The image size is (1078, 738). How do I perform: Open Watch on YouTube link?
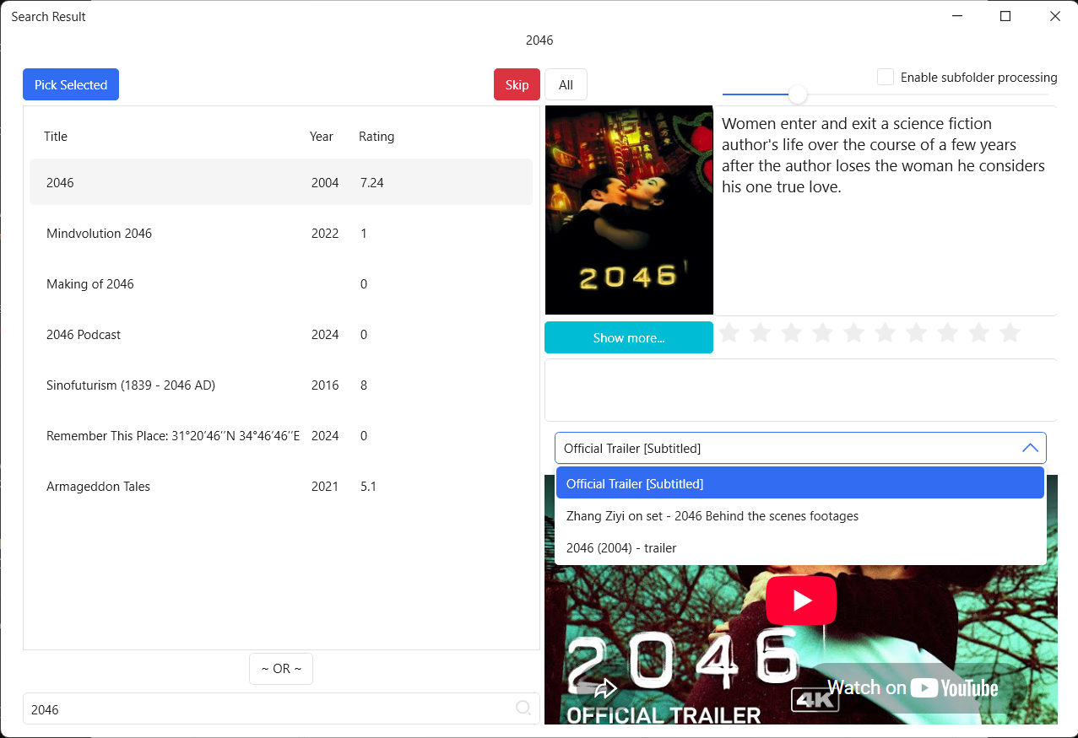point(913,688)
